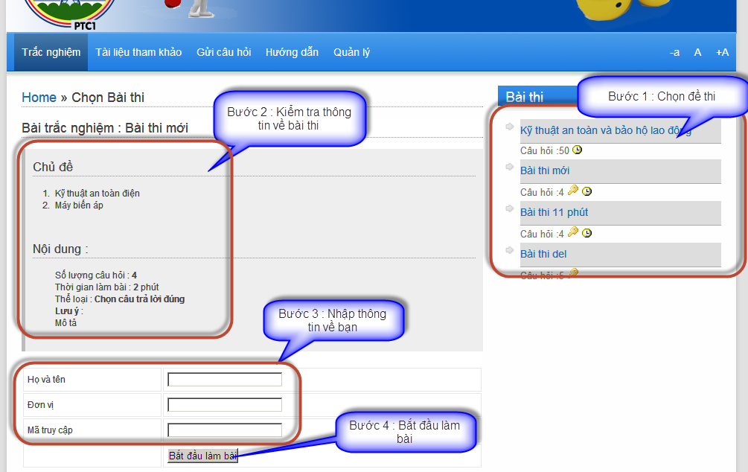Click the key icon under Bài thi 11 phút
The image size is (748, 472).
(x=572, y=233)
